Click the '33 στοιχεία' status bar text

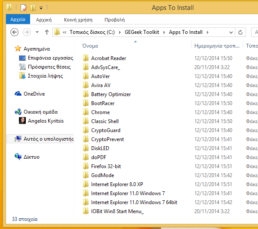pyautogui.click(x=25, y=219)
